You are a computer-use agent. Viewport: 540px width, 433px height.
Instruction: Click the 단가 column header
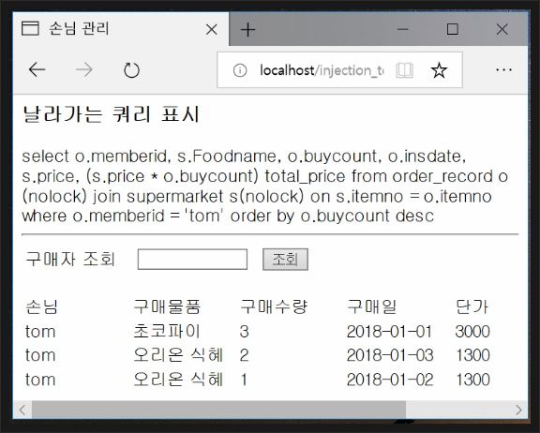click(472, 306)
